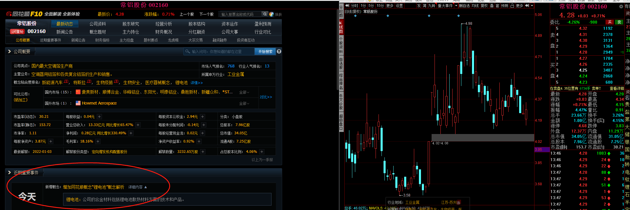
Task: Click 删自选 to remove from watchlist
Action: [464, 6]
